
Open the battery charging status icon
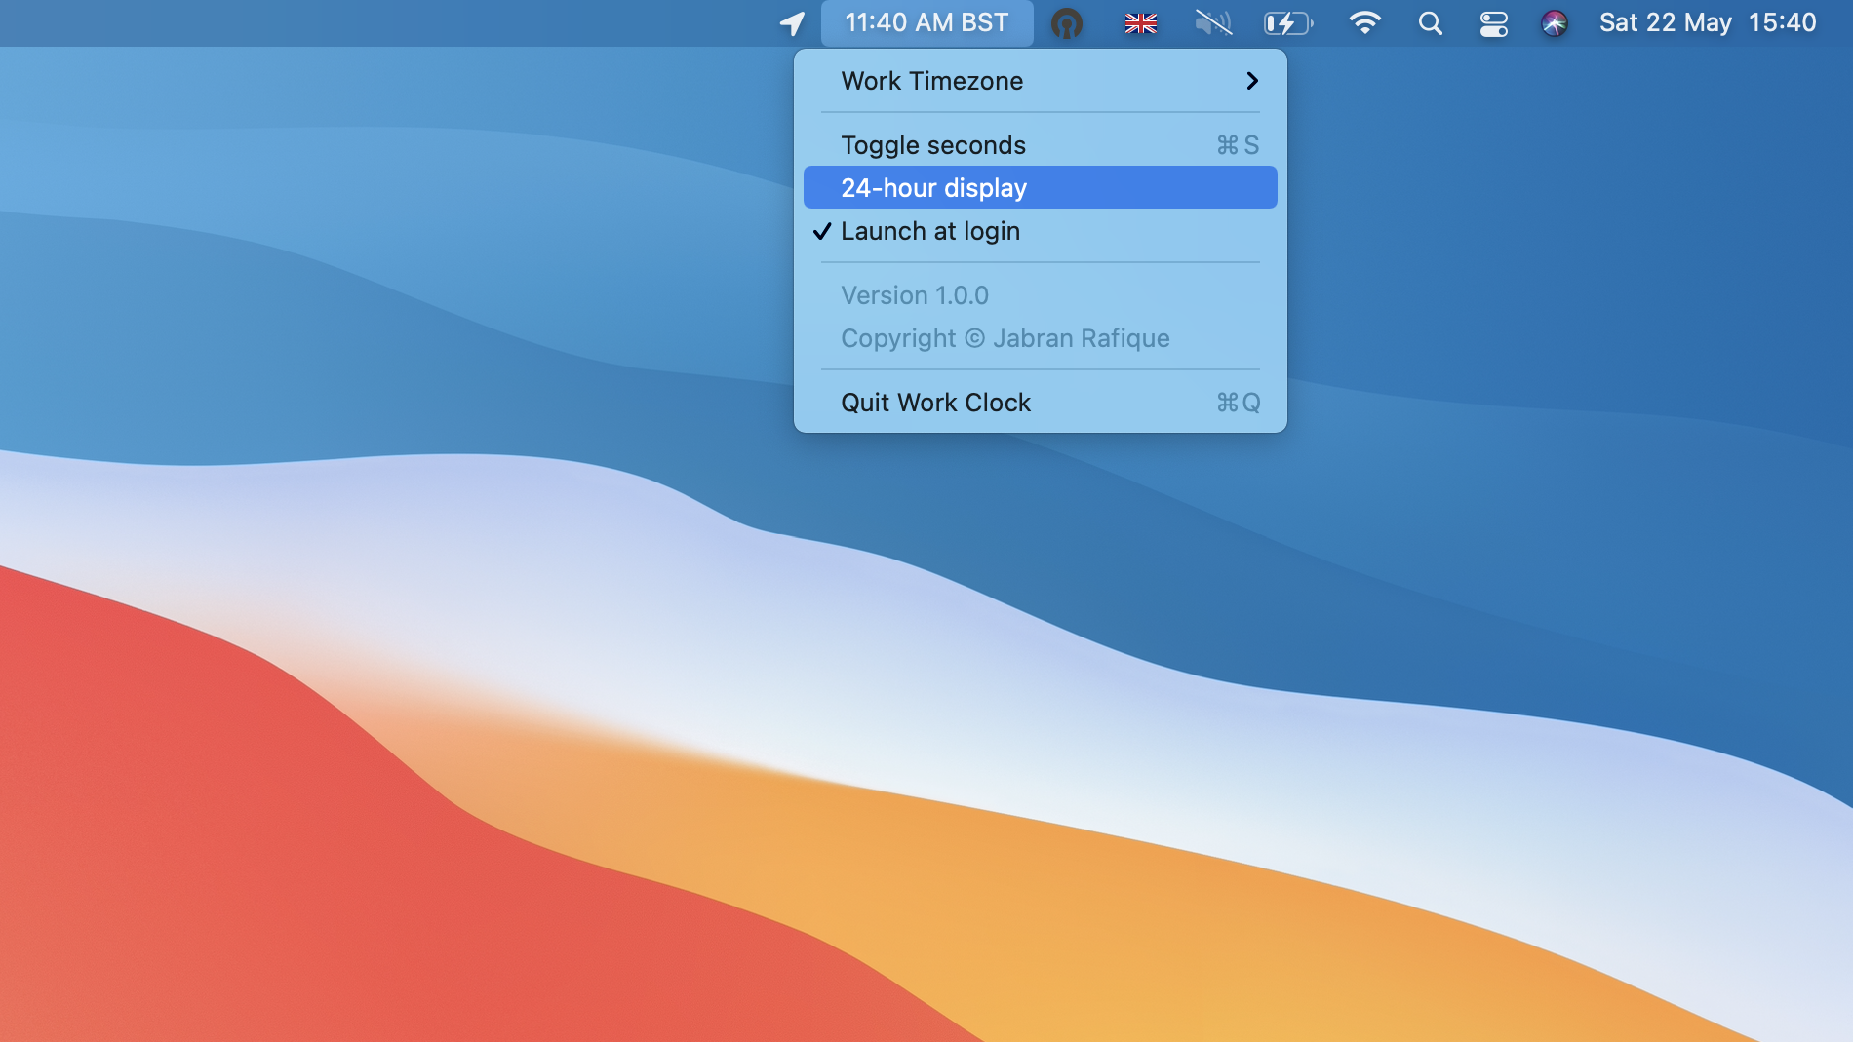pyautogui.click(x=1288, y=23)
